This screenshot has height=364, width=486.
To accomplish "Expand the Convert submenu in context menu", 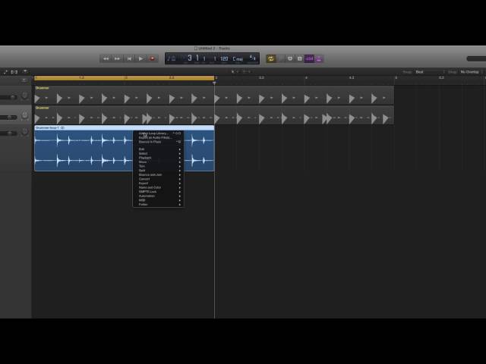I will coord(159,179).
